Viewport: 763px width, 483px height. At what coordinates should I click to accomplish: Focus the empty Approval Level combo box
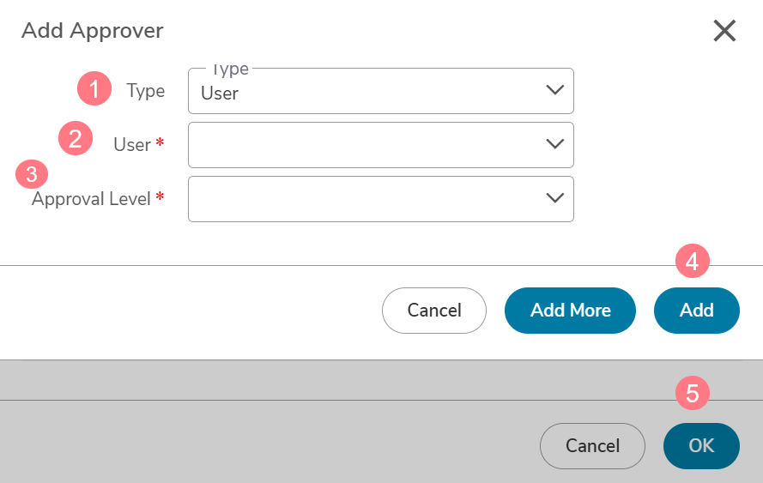[x=381, y=199]
